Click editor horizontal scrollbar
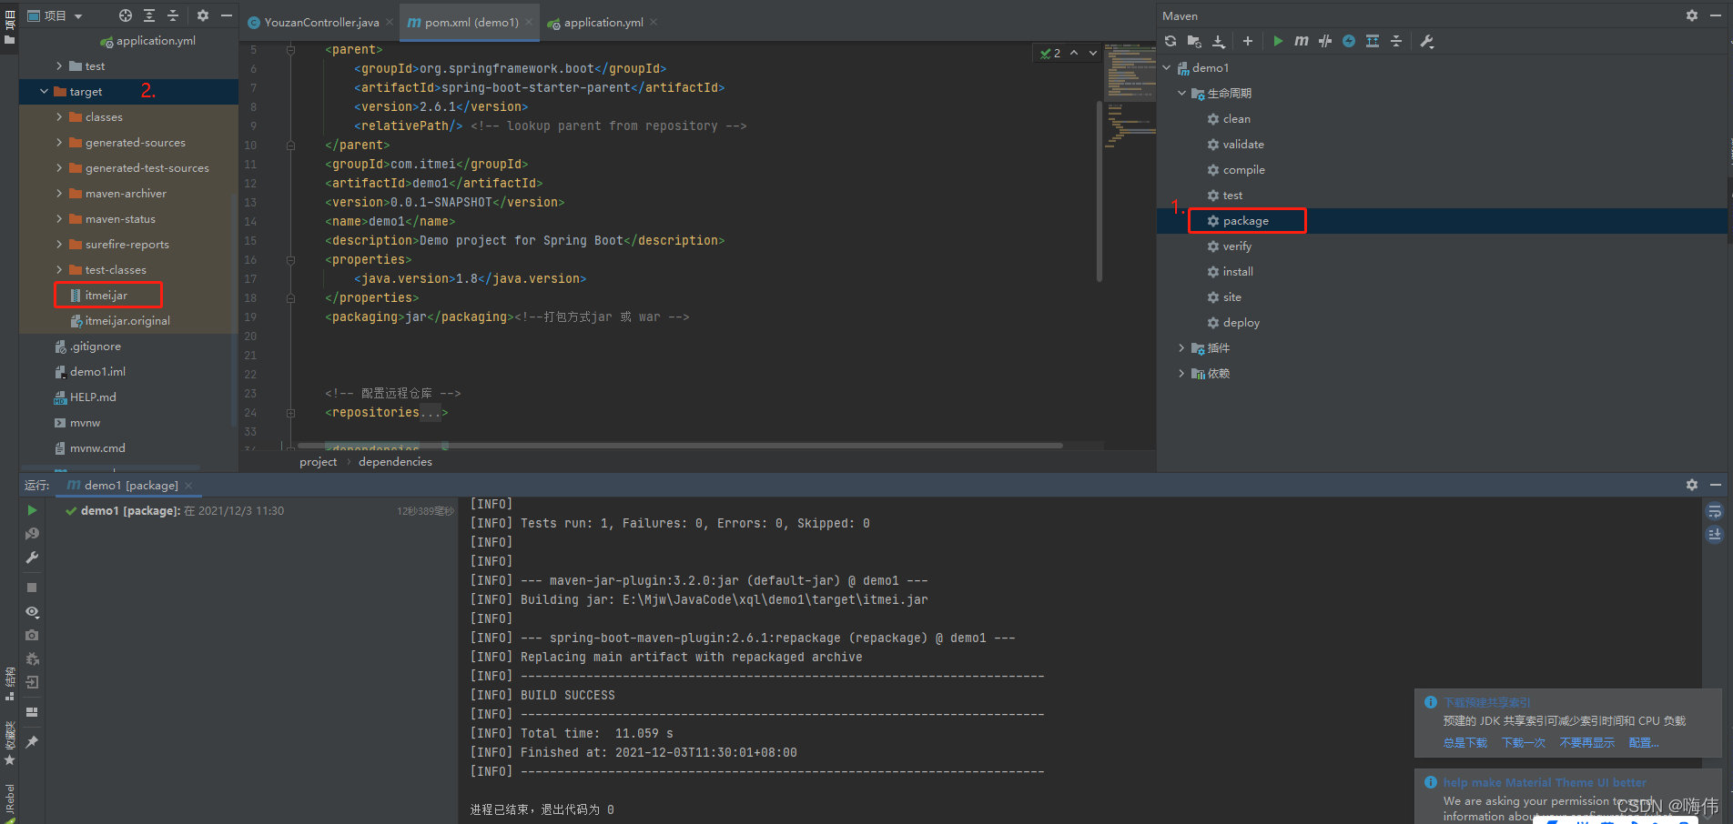Image resolution: width=1733 pixels, height=824 pixels. click(680, 445)
